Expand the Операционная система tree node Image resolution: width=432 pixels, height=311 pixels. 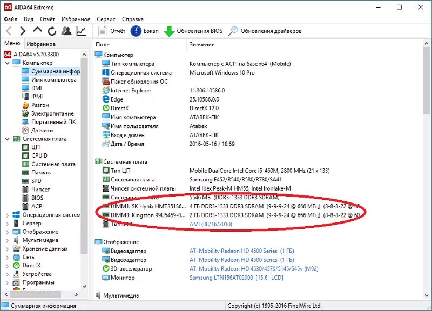click(8, 215)
